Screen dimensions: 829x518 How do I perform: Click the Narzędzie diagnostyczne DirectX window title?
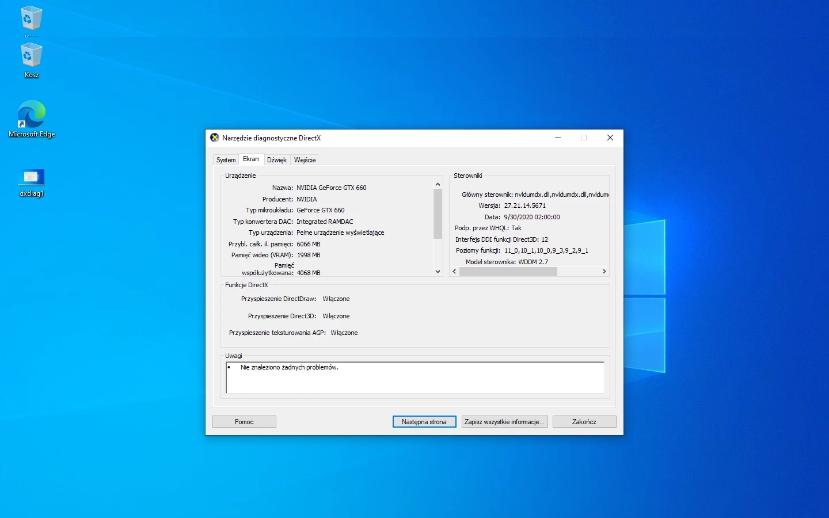271,138
